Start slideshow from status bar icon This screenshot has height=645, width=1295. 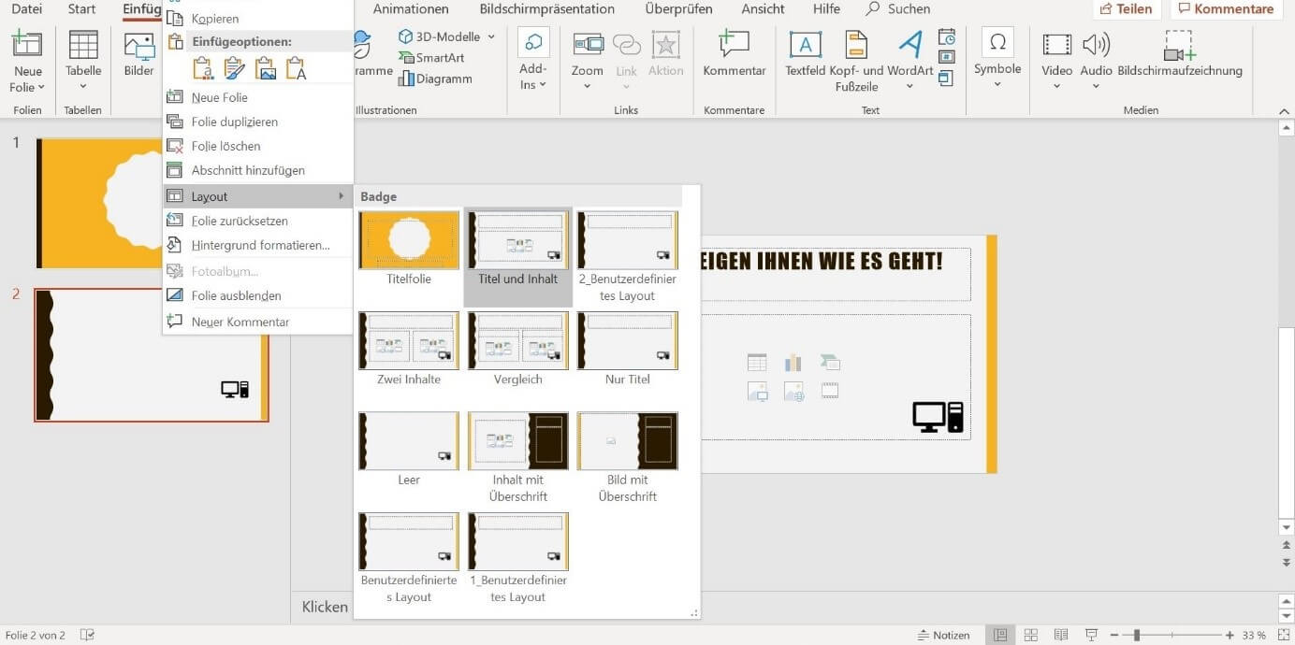(1090, 636)
